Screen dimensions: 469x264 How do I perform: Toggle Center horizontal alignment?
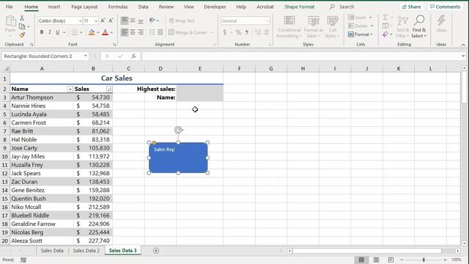pyautogui.click(x=133, y=32)
